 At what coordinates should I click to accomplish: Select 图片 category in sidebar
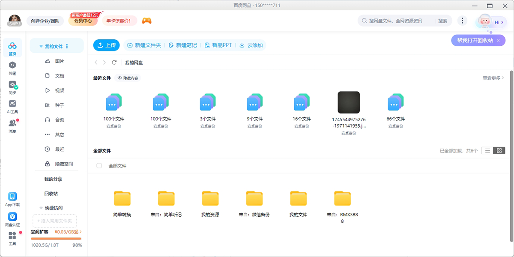click(x=57, y=61)
